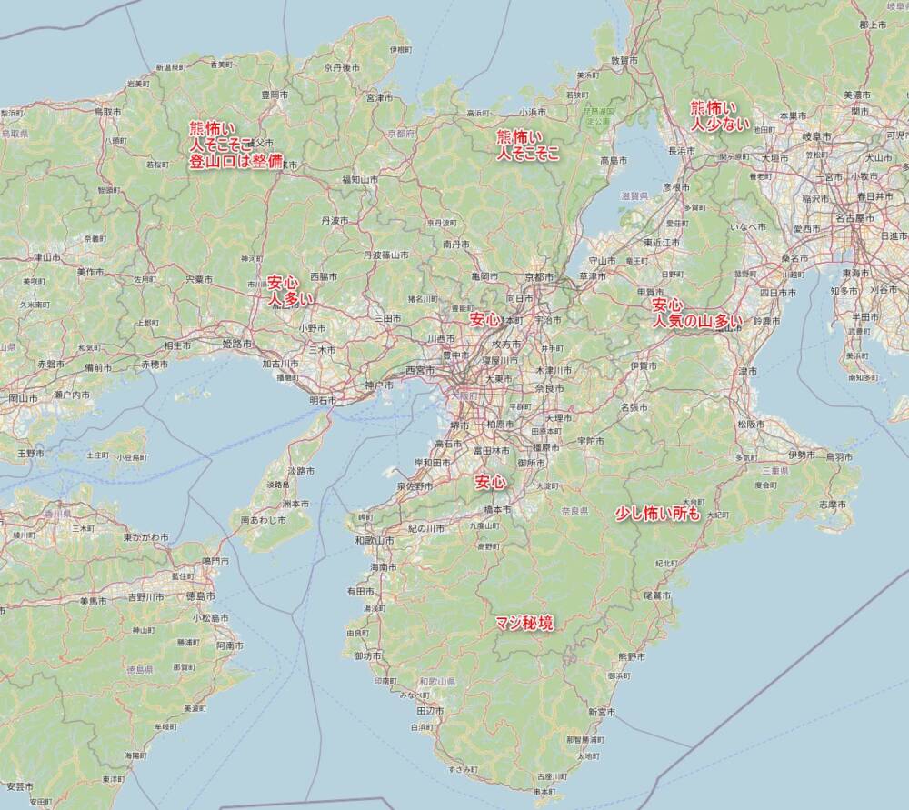Viewport: 909px width, 810px height.
Task: Click the 人気の山多い annotation
Action: [697, 321]
